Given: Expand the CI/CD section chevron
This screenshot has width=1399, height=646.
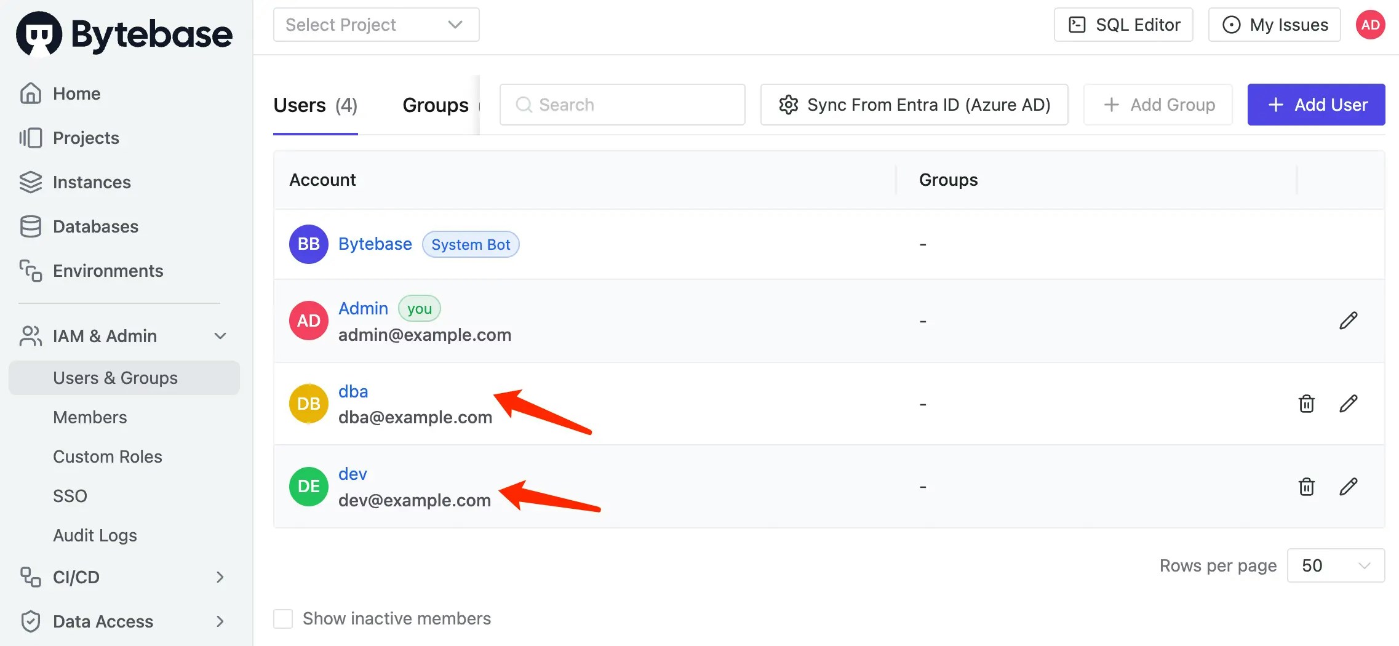Looking at the screenshot, I should (x=220, y=577).
